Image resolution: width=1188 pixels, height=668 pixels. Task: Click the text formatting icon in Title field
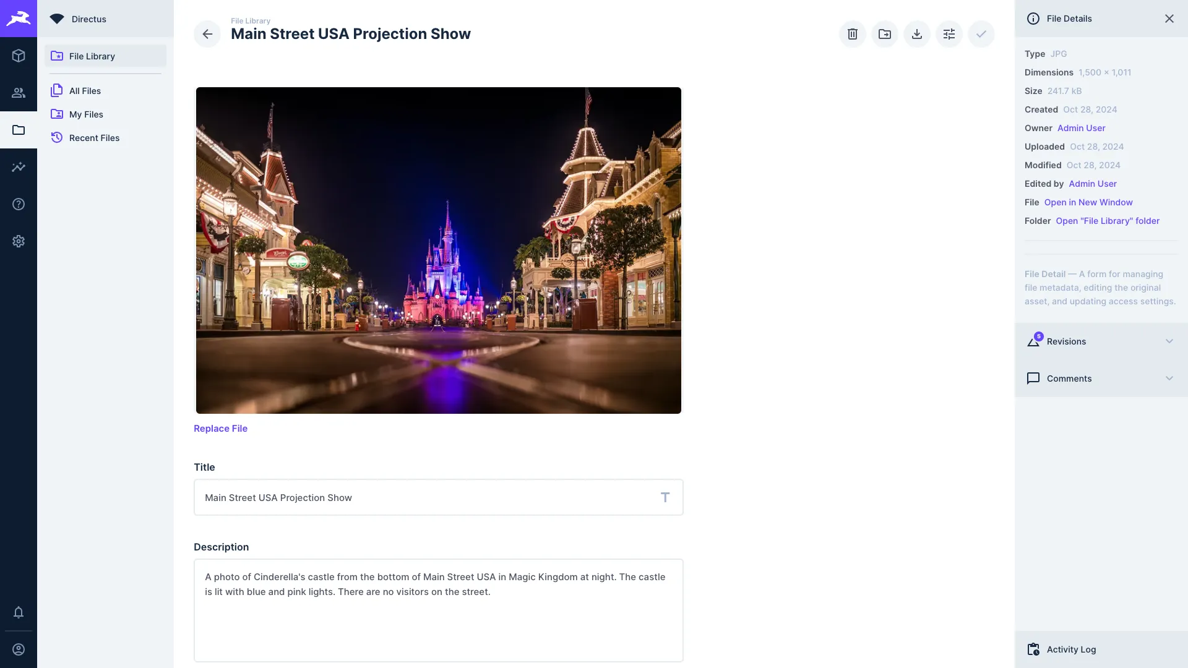(665, 497)
